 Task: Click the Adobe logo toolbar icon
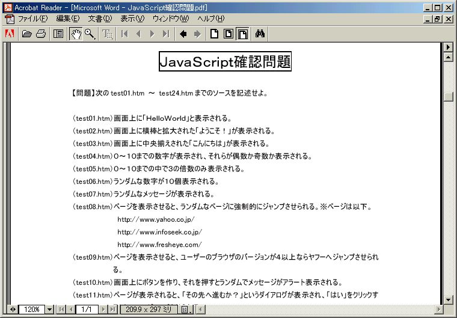tap(10, 34)
